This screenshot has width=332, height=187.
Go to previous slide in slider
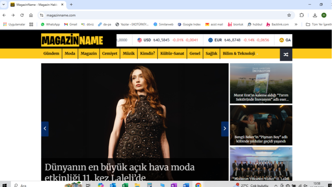click(x=45, y=129)
